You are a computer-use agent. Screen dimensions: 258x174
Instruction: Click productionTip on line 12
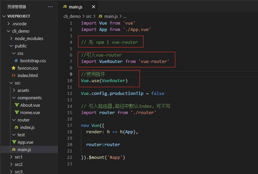(126, 94)
